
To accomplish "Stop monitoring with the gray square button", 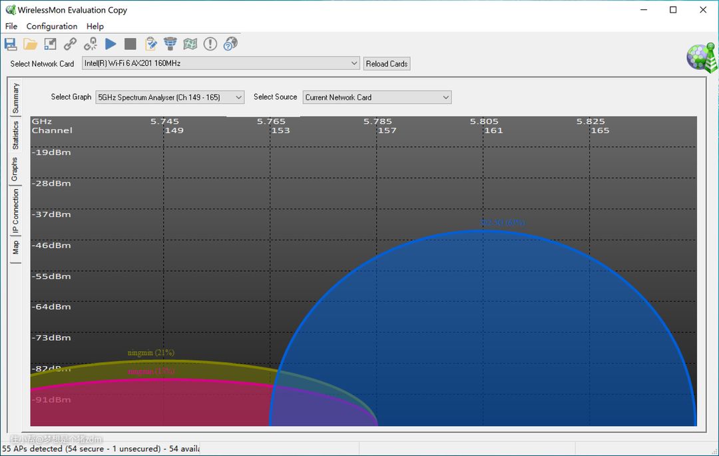I will point(130,44).
